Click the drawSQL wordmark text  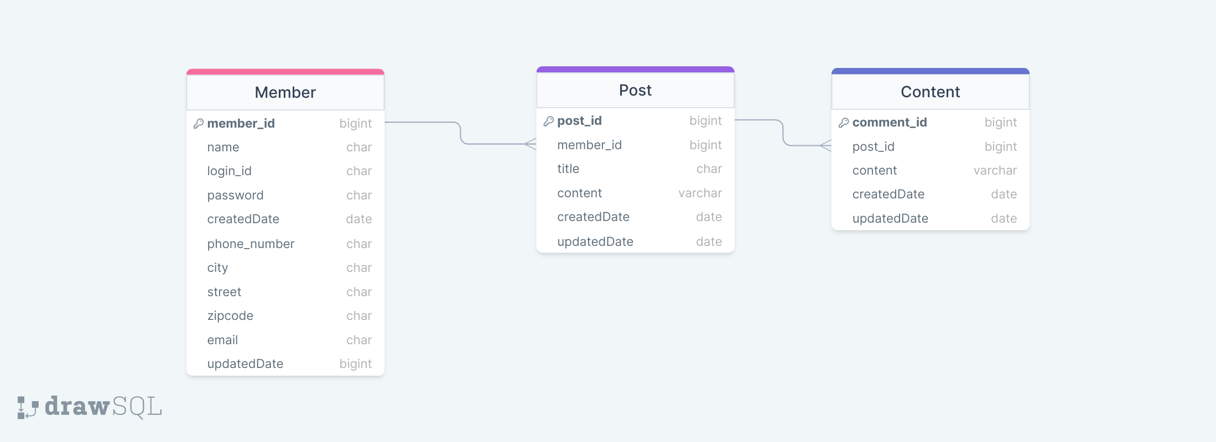(x=103, y=407)
